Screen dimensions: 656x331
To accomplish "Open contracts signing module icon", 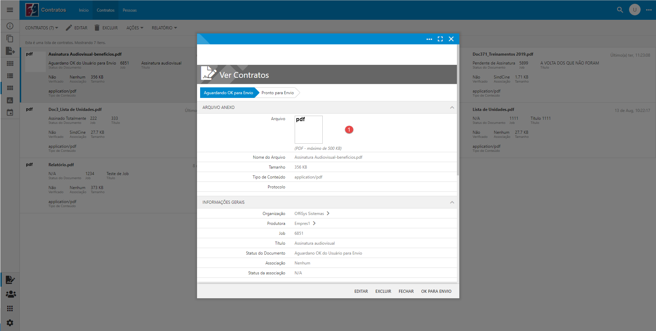I will 10,280.
